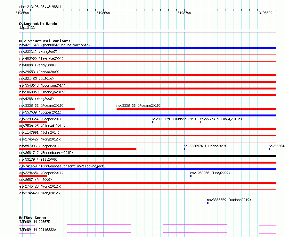Click blue bar of nsv4211643 variant

coord(147,48)
